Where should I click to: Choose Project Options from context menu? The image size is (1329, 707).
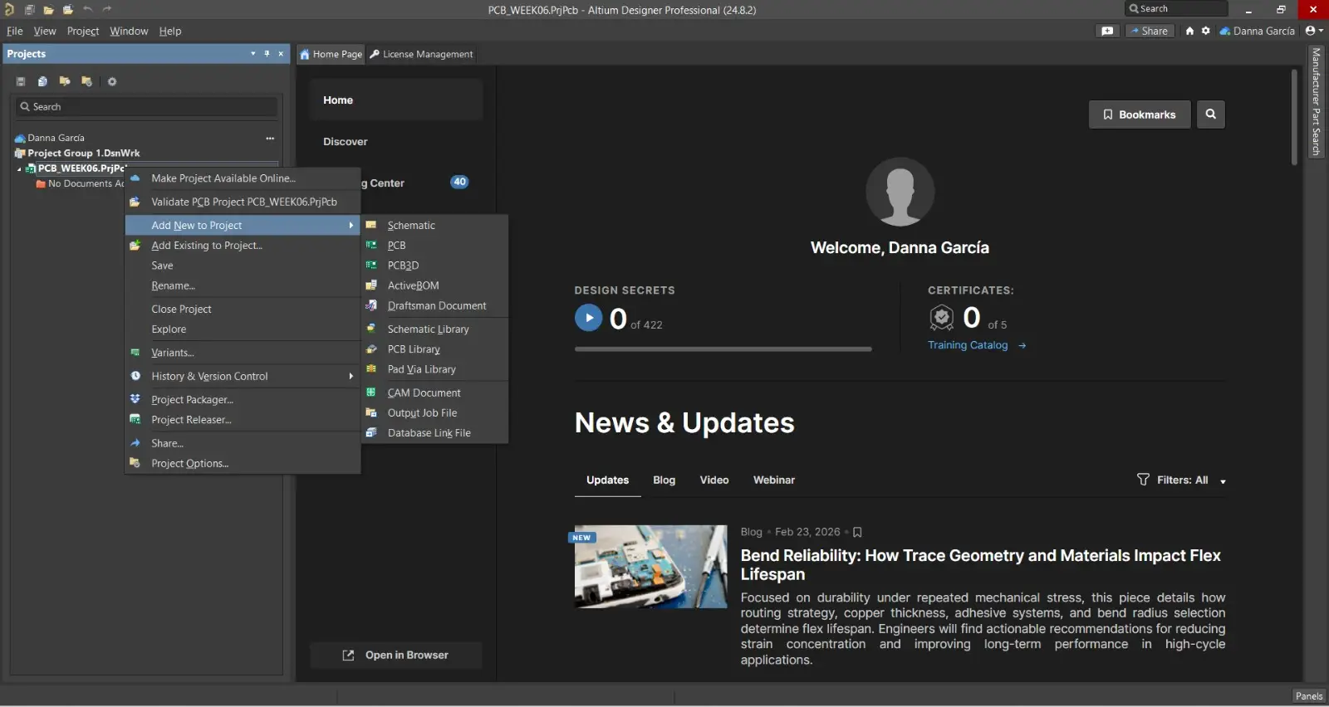coord(243,464)
